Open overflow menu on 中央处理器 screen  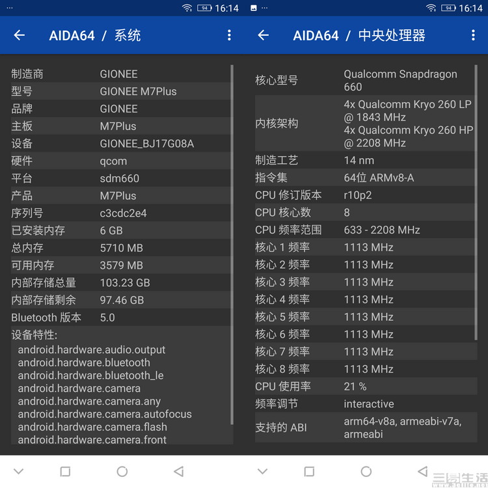pos(473,35)
